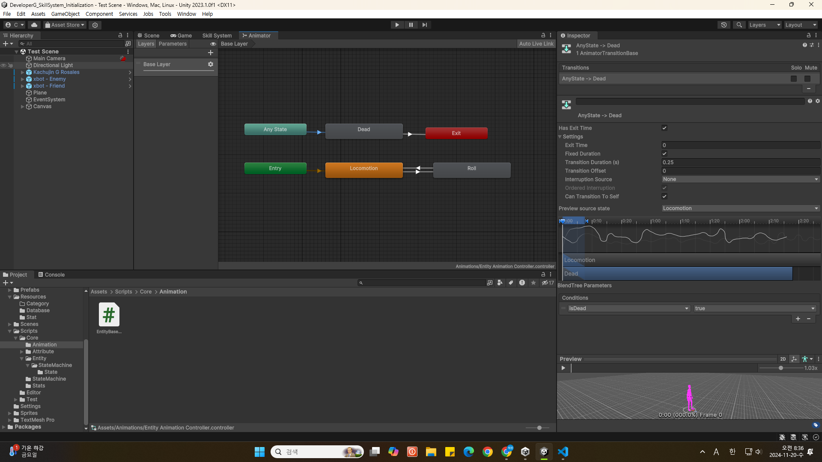Open Base Layer settings gear
Image resolution: width=822 pixels, height=462 pixels.
pyautogui.click(x=210, y=64)
